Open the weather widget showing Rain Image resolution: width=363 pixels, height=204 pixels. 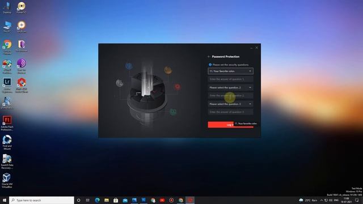coord(308,200)
